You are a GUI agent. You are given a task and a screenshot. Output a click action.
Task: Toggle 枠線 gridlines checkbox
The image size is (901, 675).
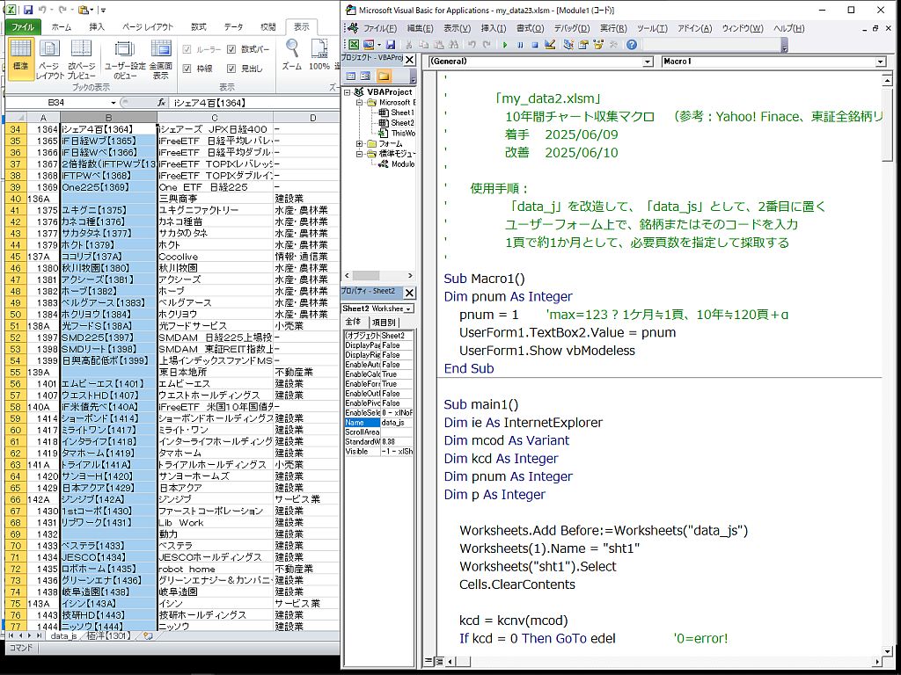[x=187, y=69]
